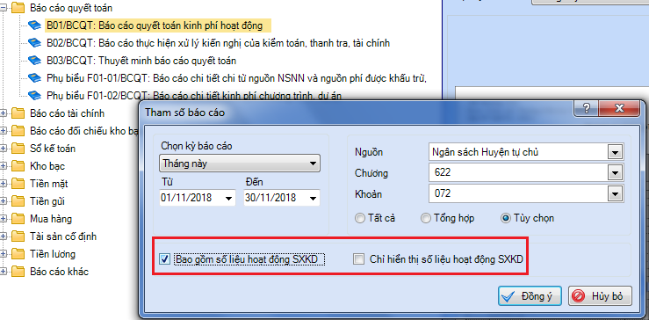This screenshot has height=320, width=649.
Task: Expand the Tiền gửi node
Action: pyautogui.click(x=4, y=201)
